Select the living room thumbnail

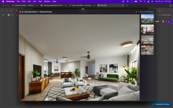[147, 39]
